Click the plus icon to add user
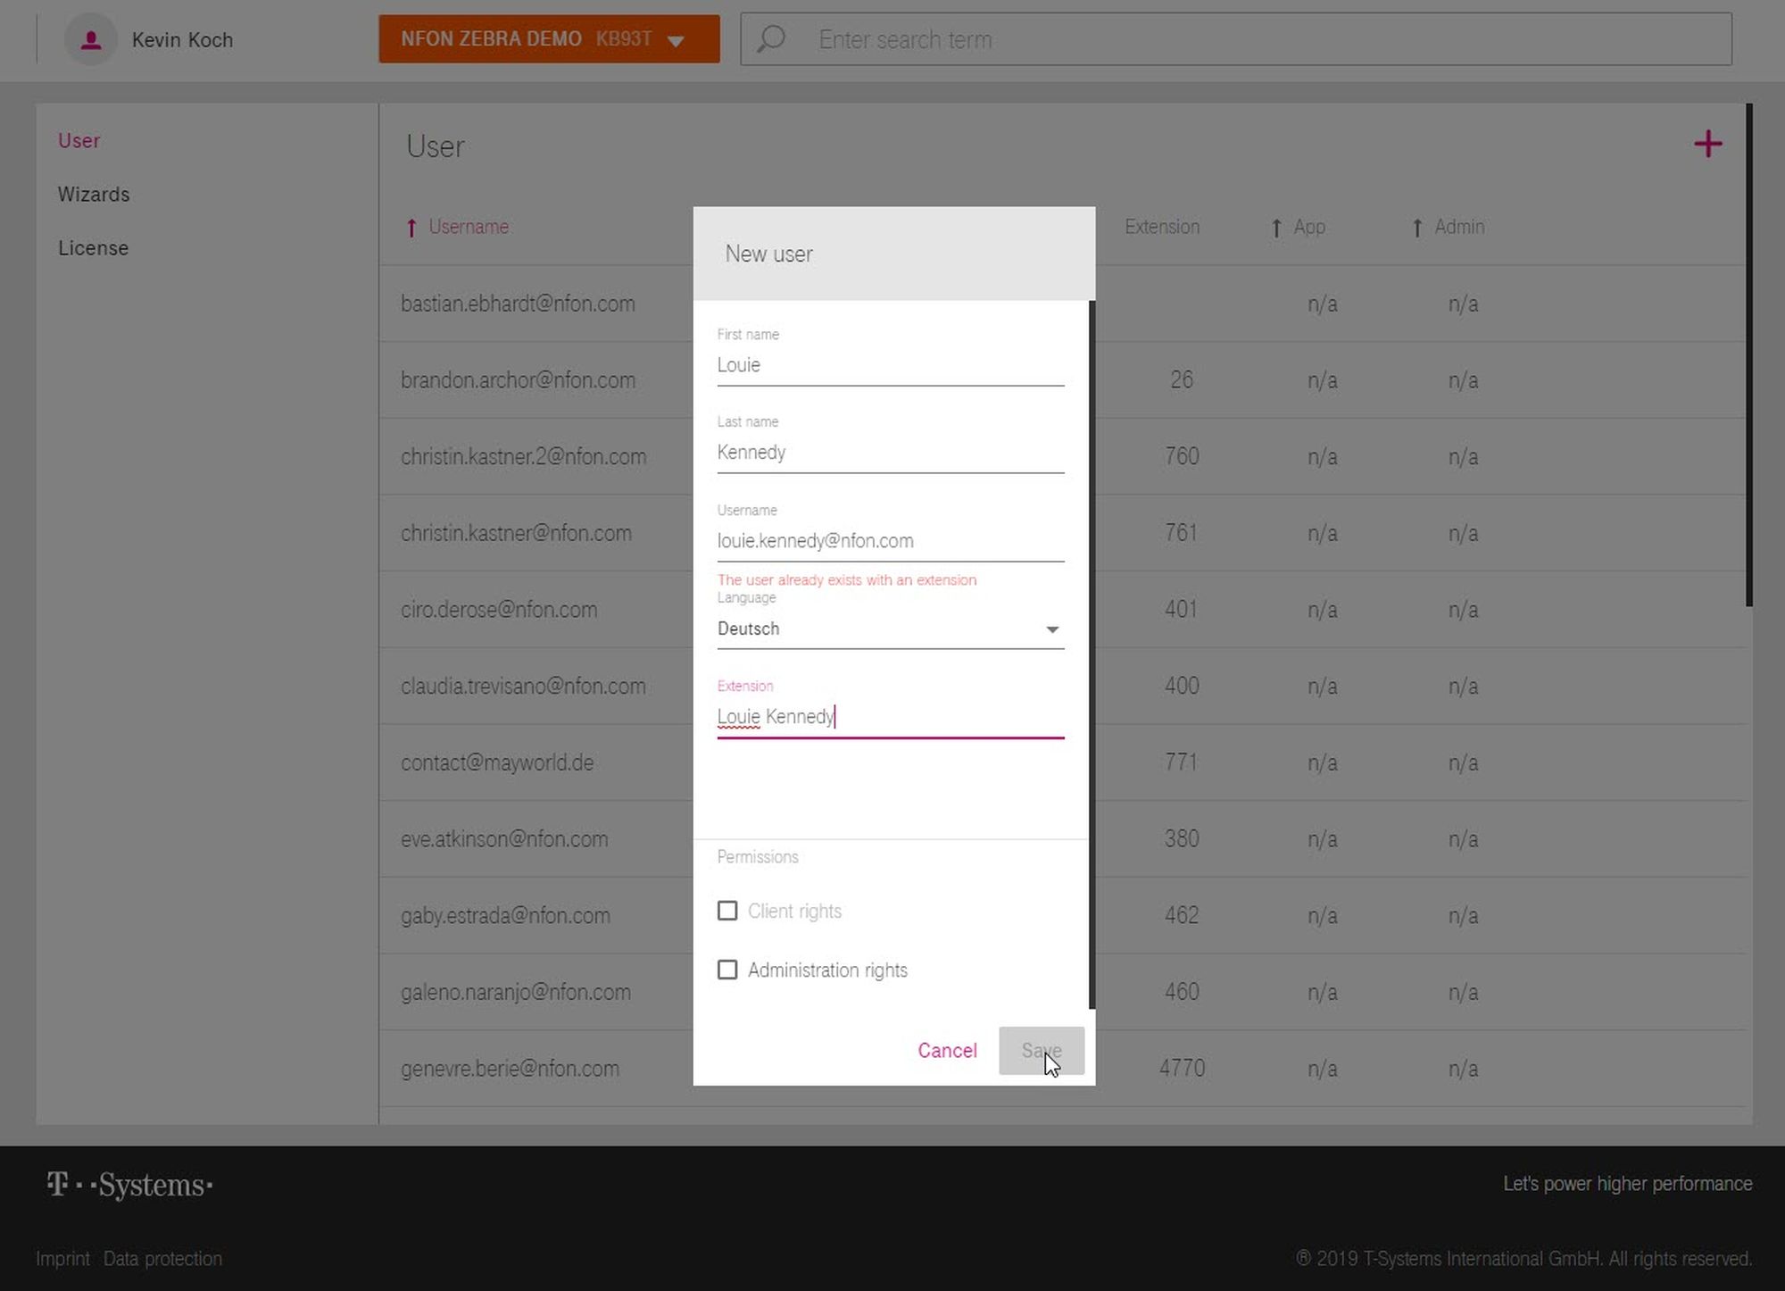Viewport: 1785px width, 1291px height. coord(1707,144)
